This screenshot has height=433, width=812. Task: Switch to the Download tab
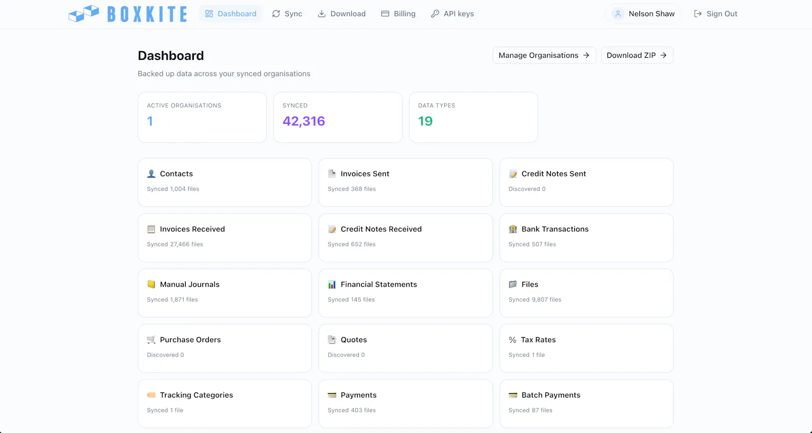coord(342,14)
